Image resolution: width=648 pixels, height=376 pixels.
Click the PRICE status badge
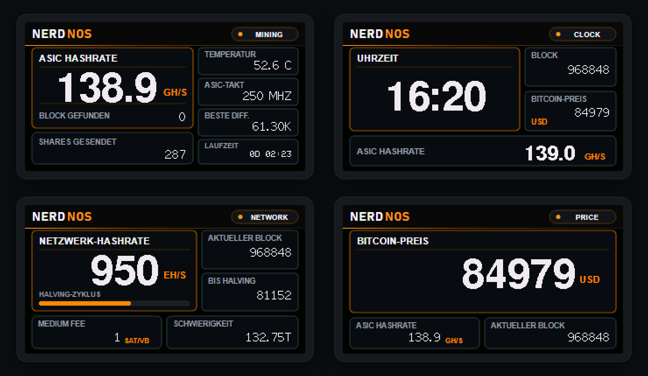pyautogui.click(x=583, y=217)
